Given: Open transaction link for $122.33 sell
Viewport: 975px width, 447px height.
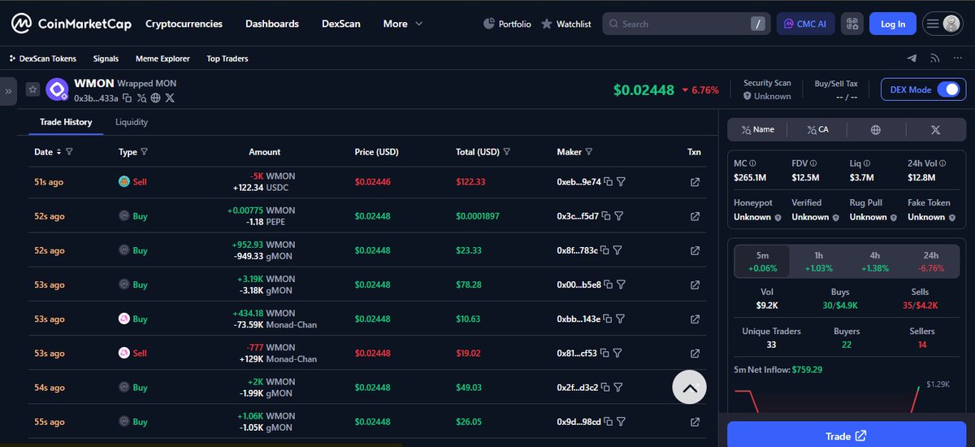Looking at the screenshot, I should (695, 182).
